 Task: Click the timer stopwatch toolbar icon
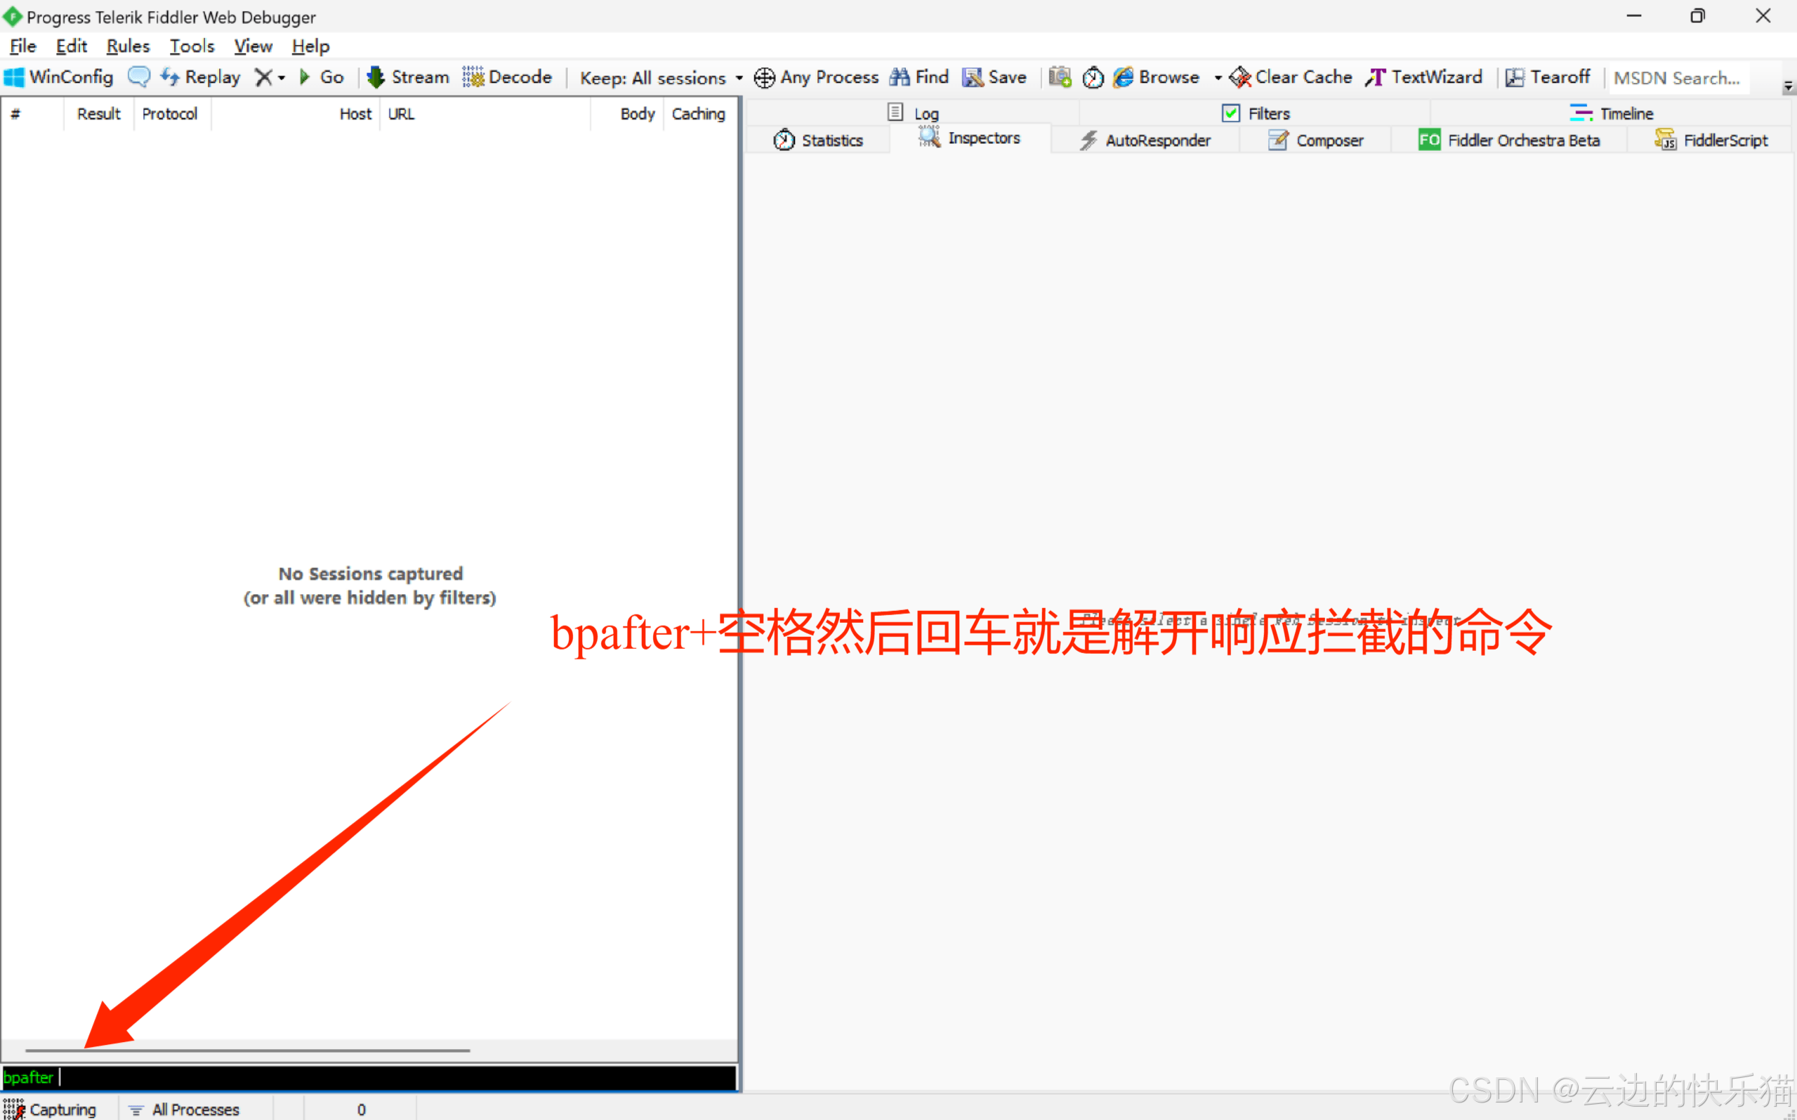[x=1093, y=77]
